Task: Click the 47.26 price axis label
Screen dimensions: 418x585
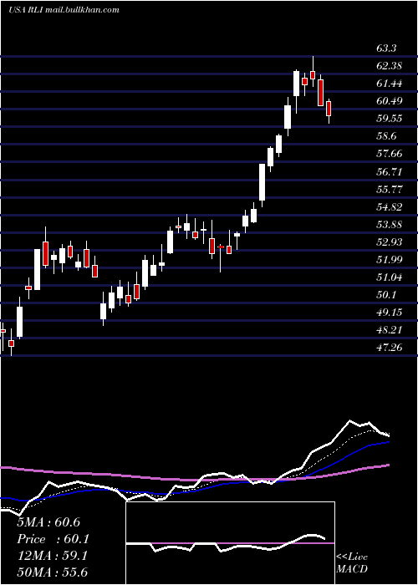Action: tap(390, 348)
